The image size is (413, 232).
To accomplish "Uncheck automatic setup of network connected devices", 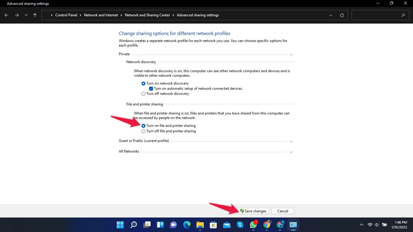I will pyautogui.click(x=151, y=89).
